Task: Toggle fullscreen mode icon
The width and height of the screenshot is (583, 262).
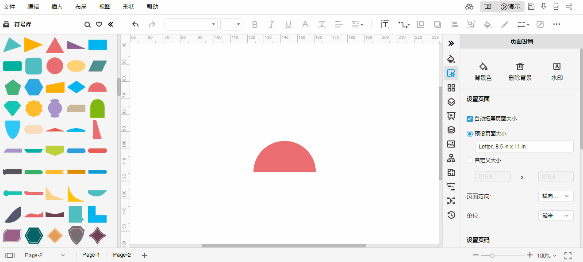Action: pos(568,255)
